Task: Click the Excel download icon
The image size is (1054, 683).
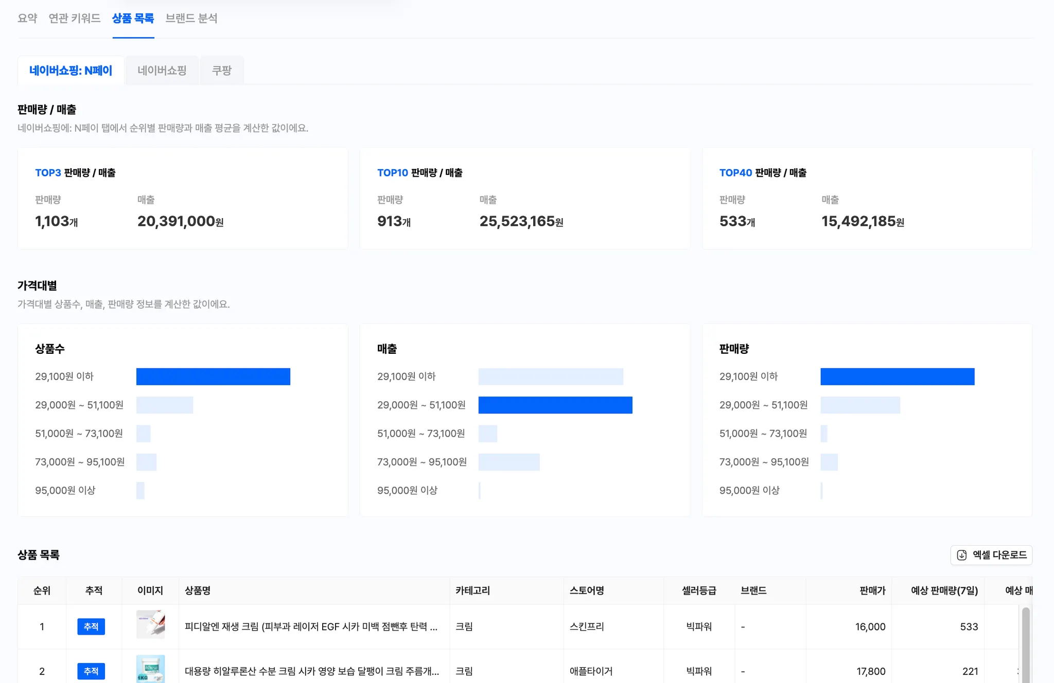Action: 961,555
